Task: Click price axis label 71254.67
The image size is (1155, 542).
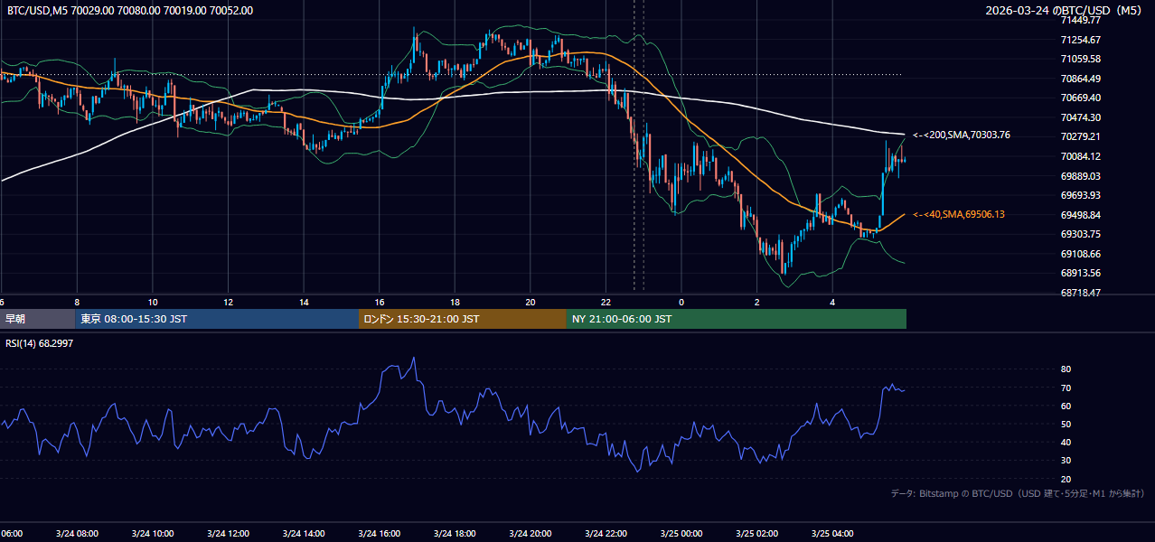Action: pos(1080,40)
